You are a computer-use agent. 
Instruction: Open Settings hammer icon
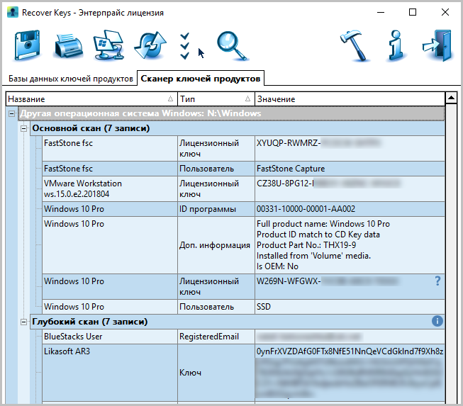[355, 45]
